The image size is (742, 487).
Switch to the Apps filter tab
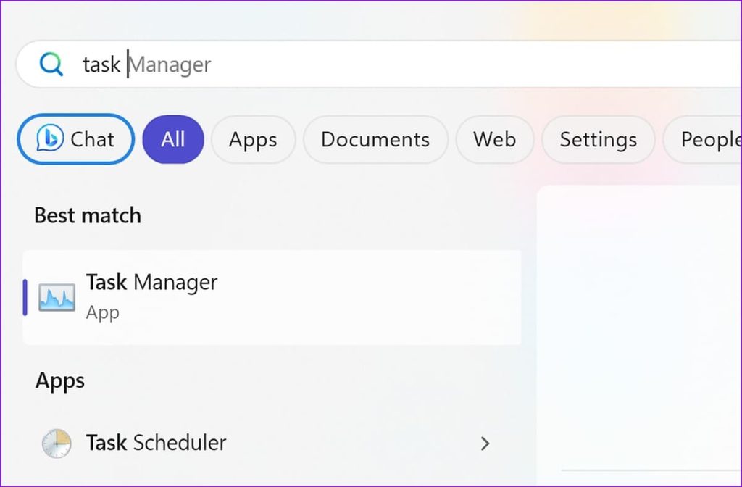tap(253, 139)
